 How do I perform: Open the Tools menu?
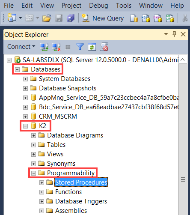(124, 6)
